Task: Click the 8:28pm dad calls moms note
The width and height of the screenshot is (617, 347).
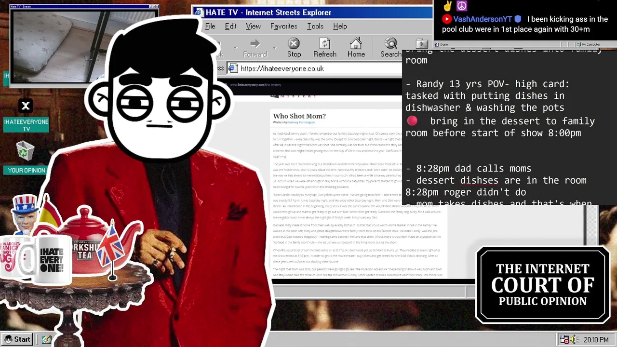Action: [468, 168]
